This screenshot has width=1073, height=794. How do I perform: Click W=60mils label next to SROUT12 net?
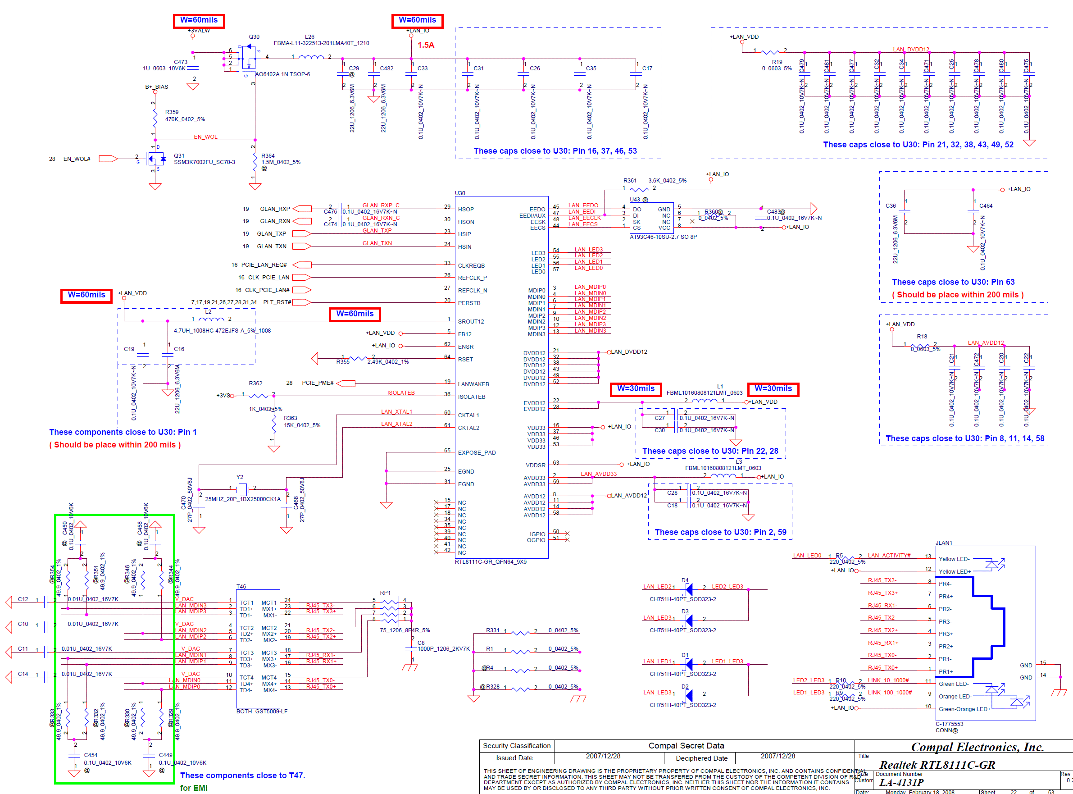point(355,315)
